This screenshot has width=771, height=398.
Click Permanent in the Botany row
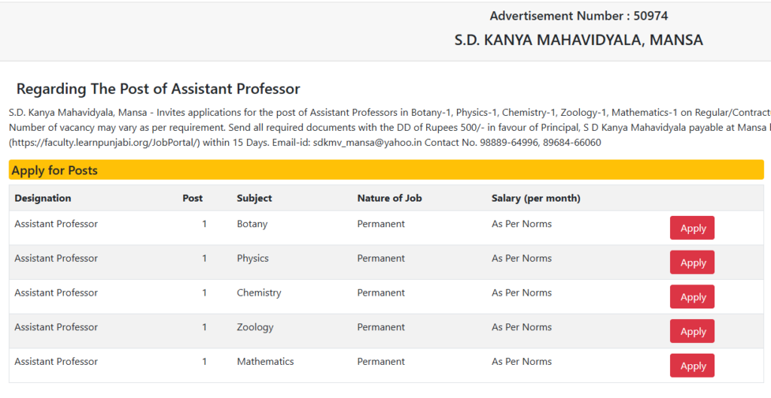381,224
